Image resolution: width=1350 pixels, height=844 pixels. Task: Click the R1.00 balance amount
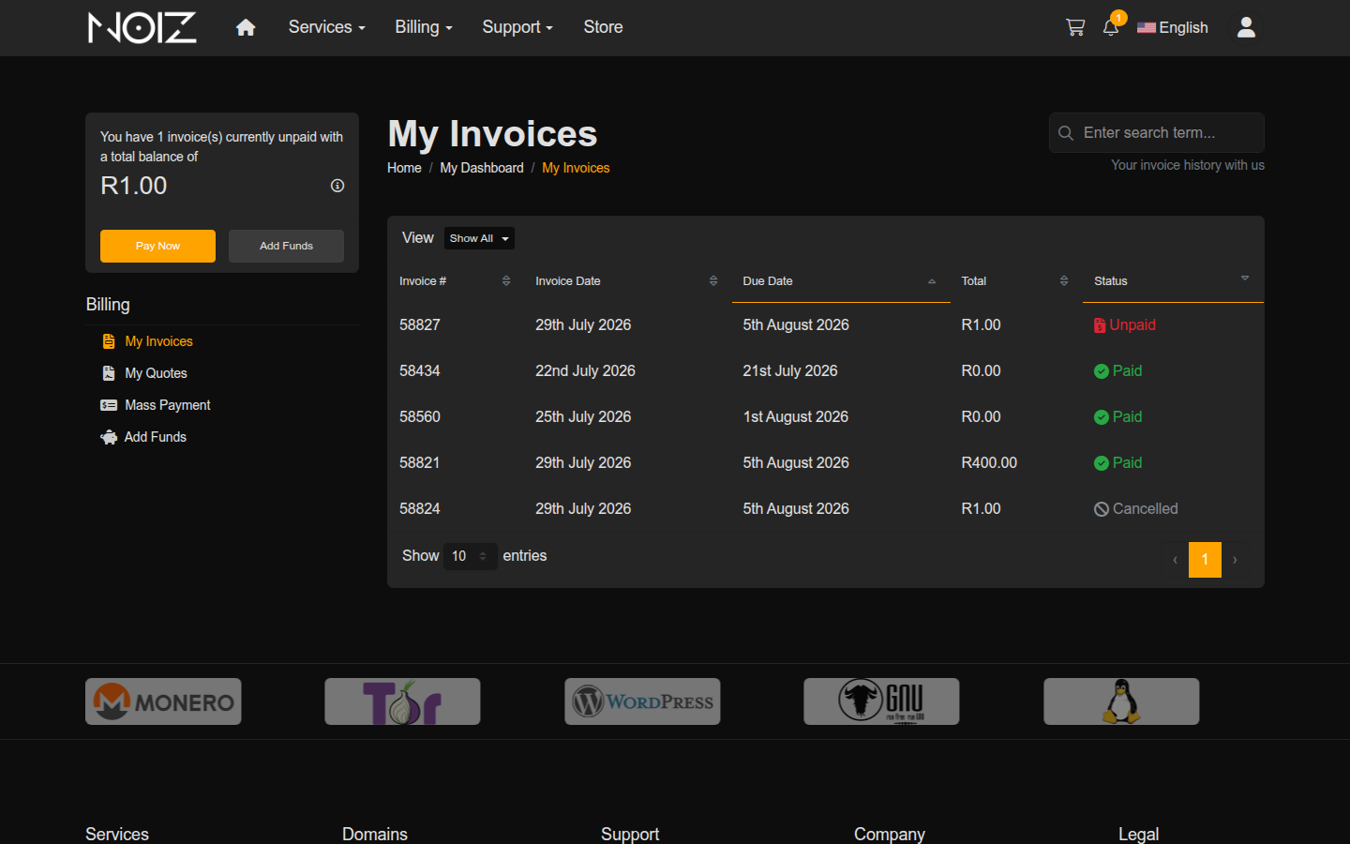(134, 186)
